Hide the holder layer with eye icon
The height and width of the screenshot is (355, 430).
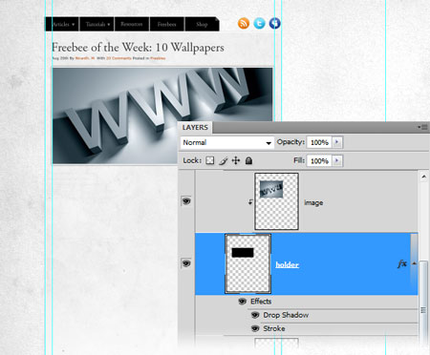pyautogui.click(x=186, y=263)
